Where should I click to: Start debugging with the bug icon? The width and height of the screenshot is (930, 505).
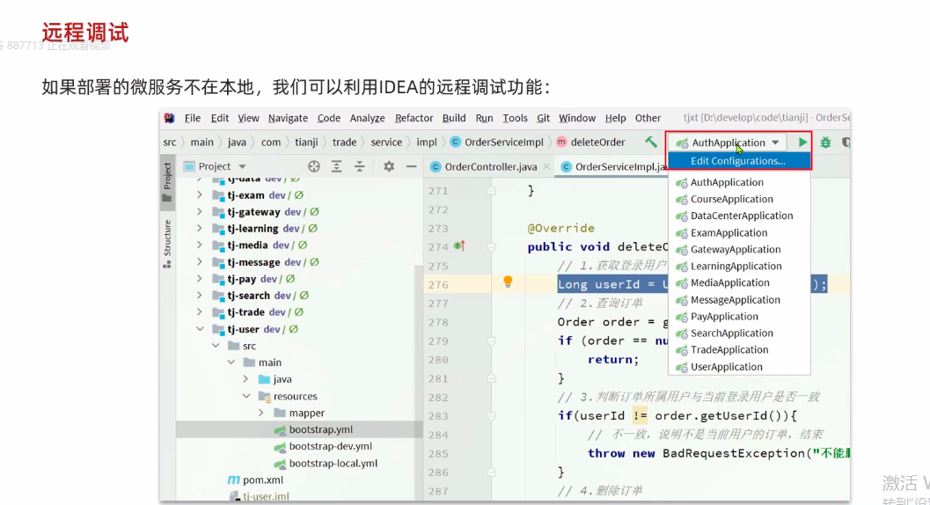tap(825, 143)
